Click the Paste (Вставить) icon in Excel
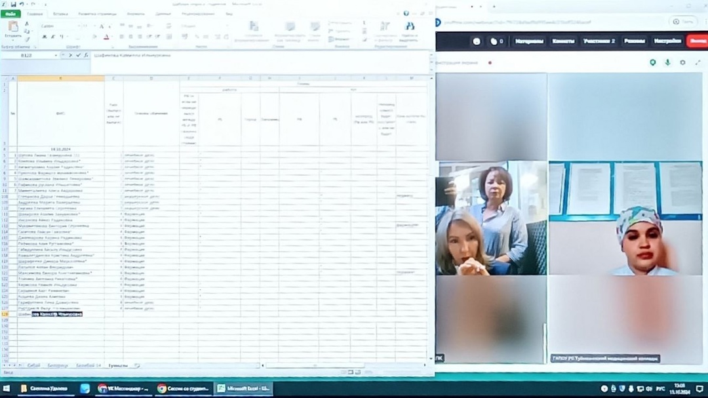The height and width of the screenshot is (398, 708). [x=13, y=27]
